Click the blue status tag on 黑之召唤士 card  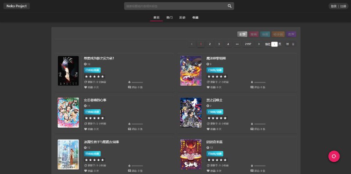(x=215, y=112)
